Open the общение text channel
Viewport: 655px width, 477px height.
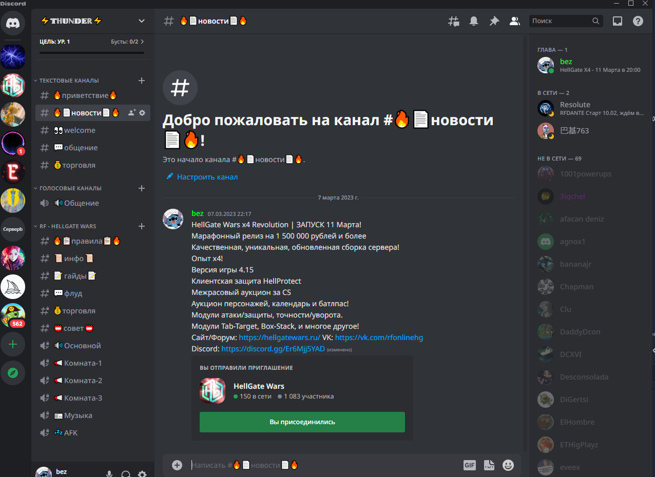(x=93, y=148)
